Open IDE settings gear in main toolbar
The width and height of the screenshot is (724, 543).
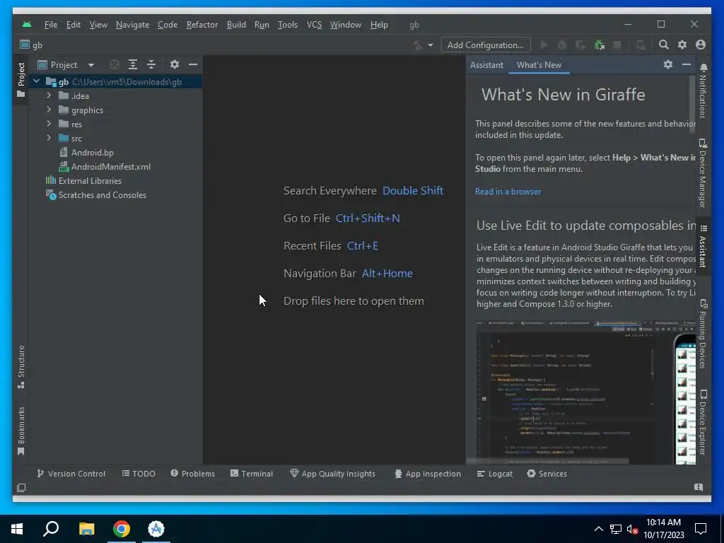[x=682, y=45]
